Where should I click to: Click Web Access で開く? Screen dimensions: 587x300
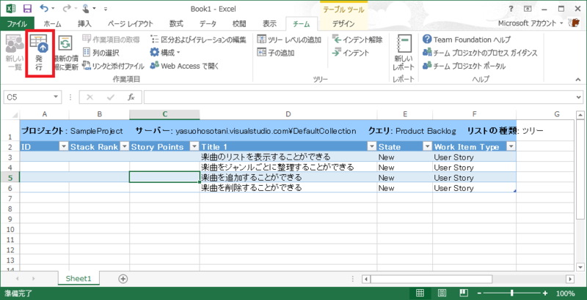184,67
